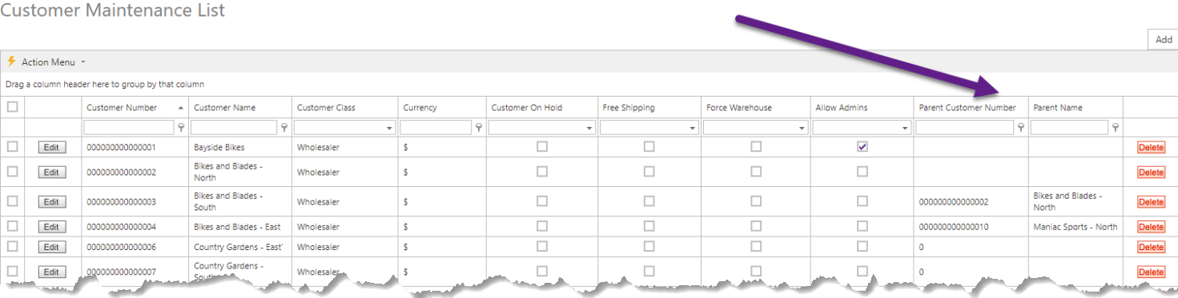The width and height of the screenshot is (1178, 298).
Task: Click the Customer Name filter icon
Action: point(284,128)
